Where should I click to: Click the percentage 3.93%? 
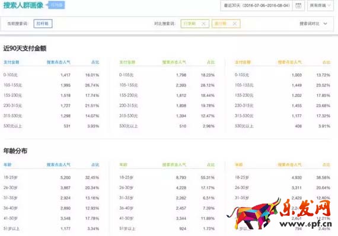point(93,126)
